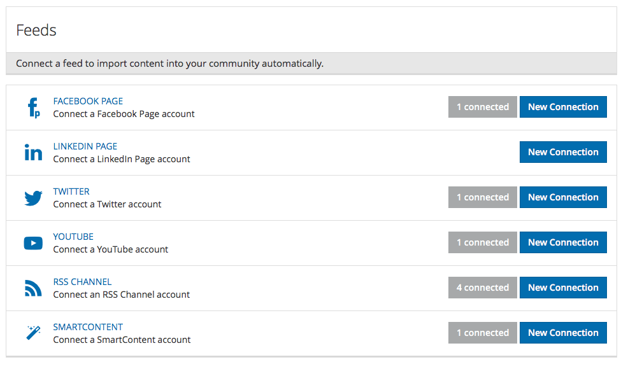Click the SmartContent magic wand icon

pyautogui.click(x=33, y=333)
